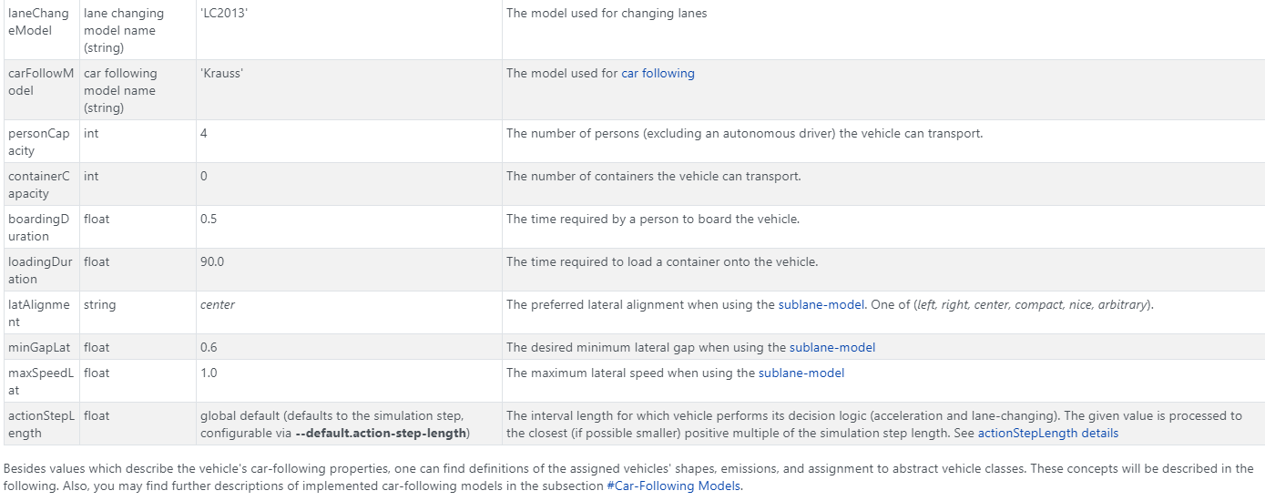Click boardingDuration default value 0.5
Viewport: 1265px width, 501px height.
coord(209,219)
